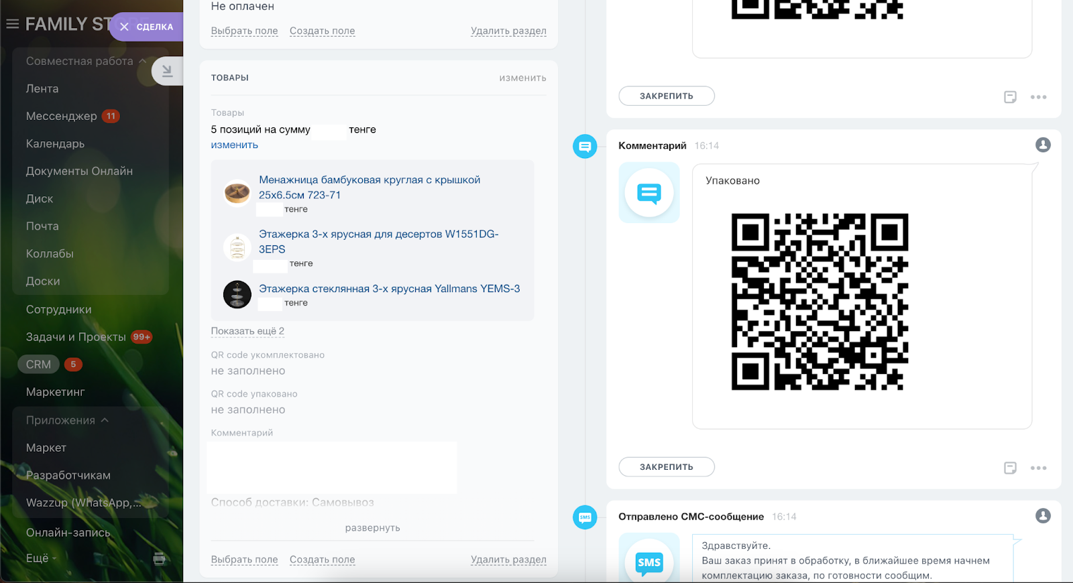This screenshot has width=1073, height=583.
Task: Click the printer icon near Ещё
Action: coord(159,558)
